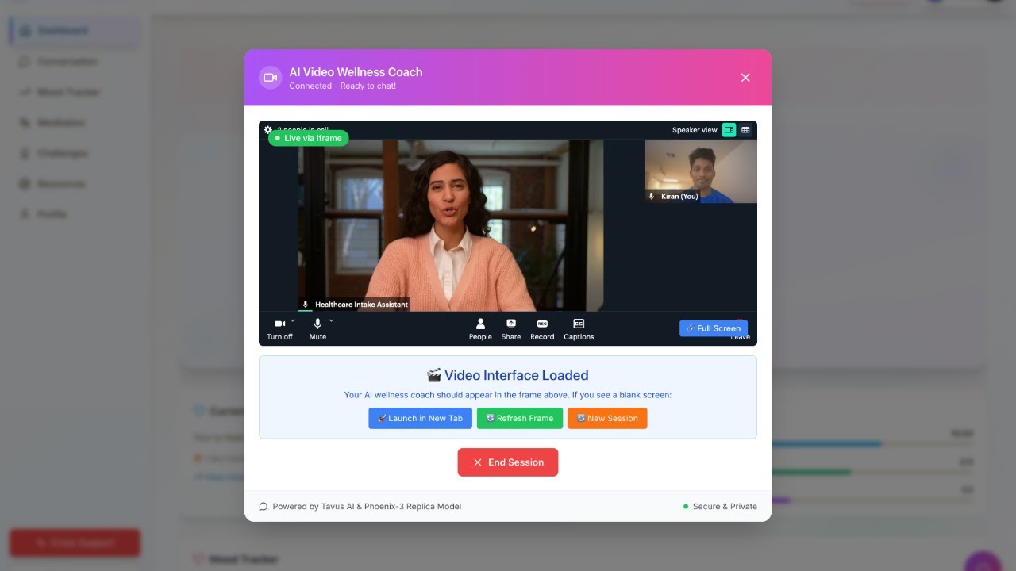1016x571 pixels.
Task: Click the video camera icon in the dialog header
Action: pyautogui.click(x=271, y=78)
